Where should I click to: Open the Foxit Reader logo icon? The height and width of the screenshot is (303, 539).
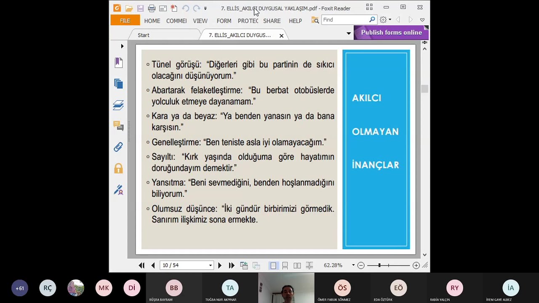[x=117, y=8]
